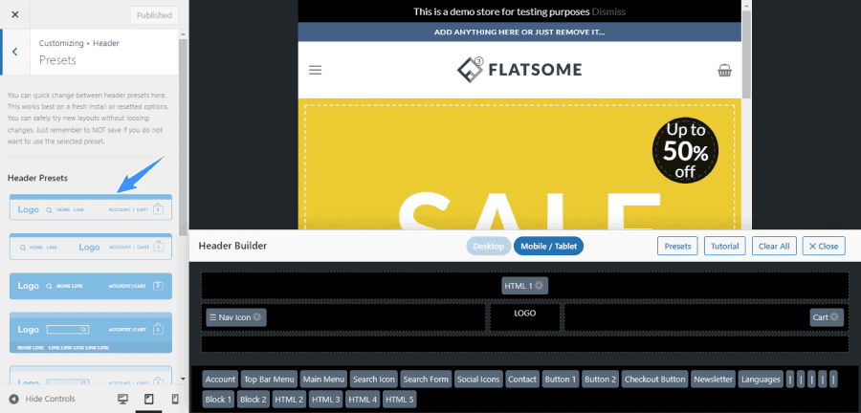
Task: Select the Mobile / Tablet builder view
Action: tap(548, 247)
